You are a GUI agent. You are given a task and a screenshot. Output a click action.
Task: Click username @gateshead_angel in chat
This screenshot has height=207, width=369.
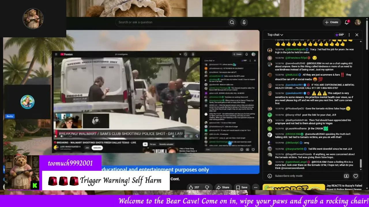(296, 162)
